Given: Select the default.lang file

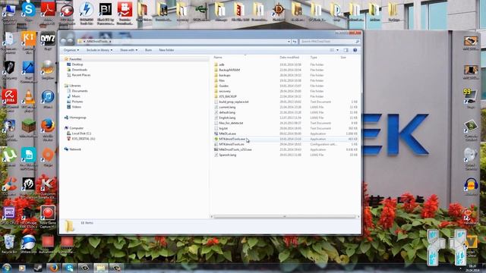Looking at the screenshot, I should pos(227,112).
